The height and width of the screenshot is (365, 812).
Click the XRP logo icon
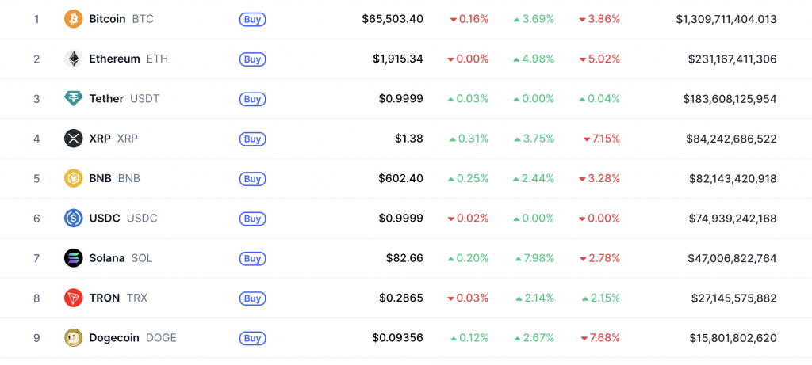point(73,139)
